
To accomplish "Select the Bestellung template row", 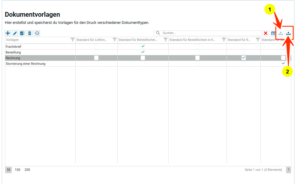I will [13, 52].
